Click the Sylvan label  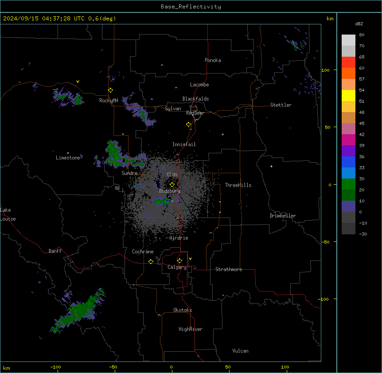click(x=173, y=109)
